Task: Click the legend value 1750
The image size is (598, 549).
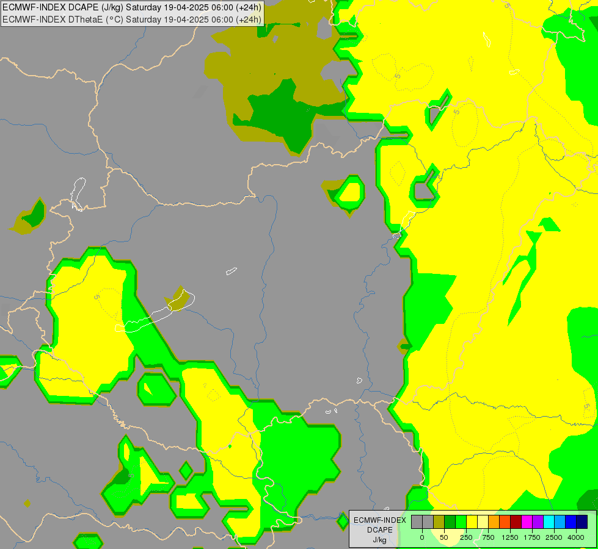Action: [532, 537]
